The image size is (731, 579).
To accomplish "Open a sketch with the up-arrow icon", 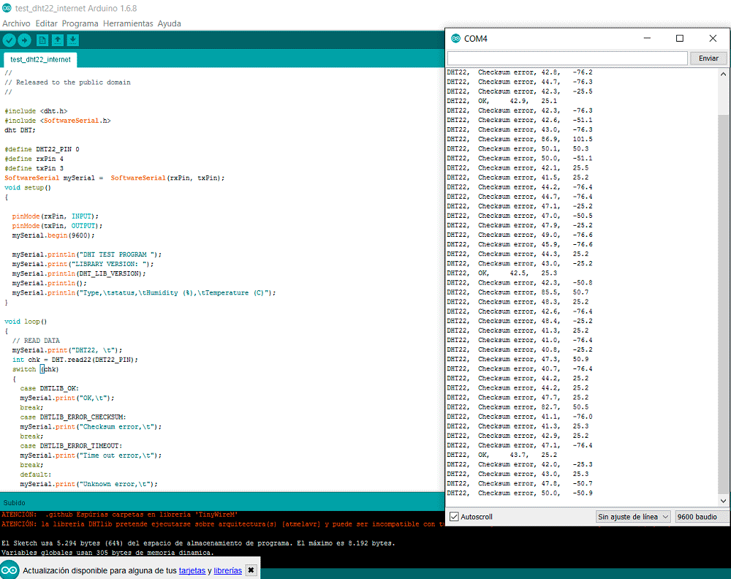I will tap(58, 40).
